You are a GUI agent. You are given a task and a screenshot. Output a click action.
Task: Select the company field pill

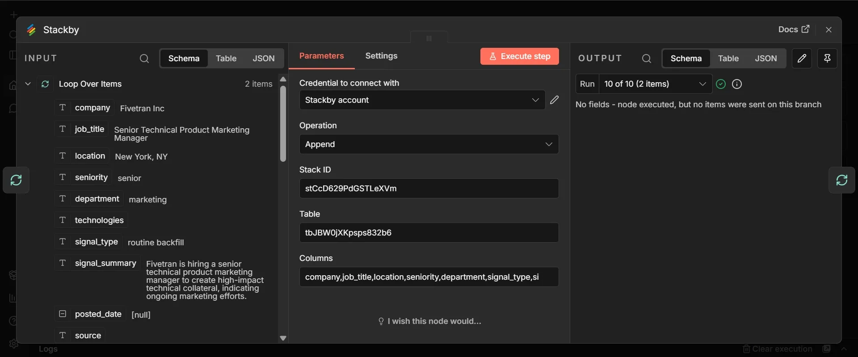84,108
